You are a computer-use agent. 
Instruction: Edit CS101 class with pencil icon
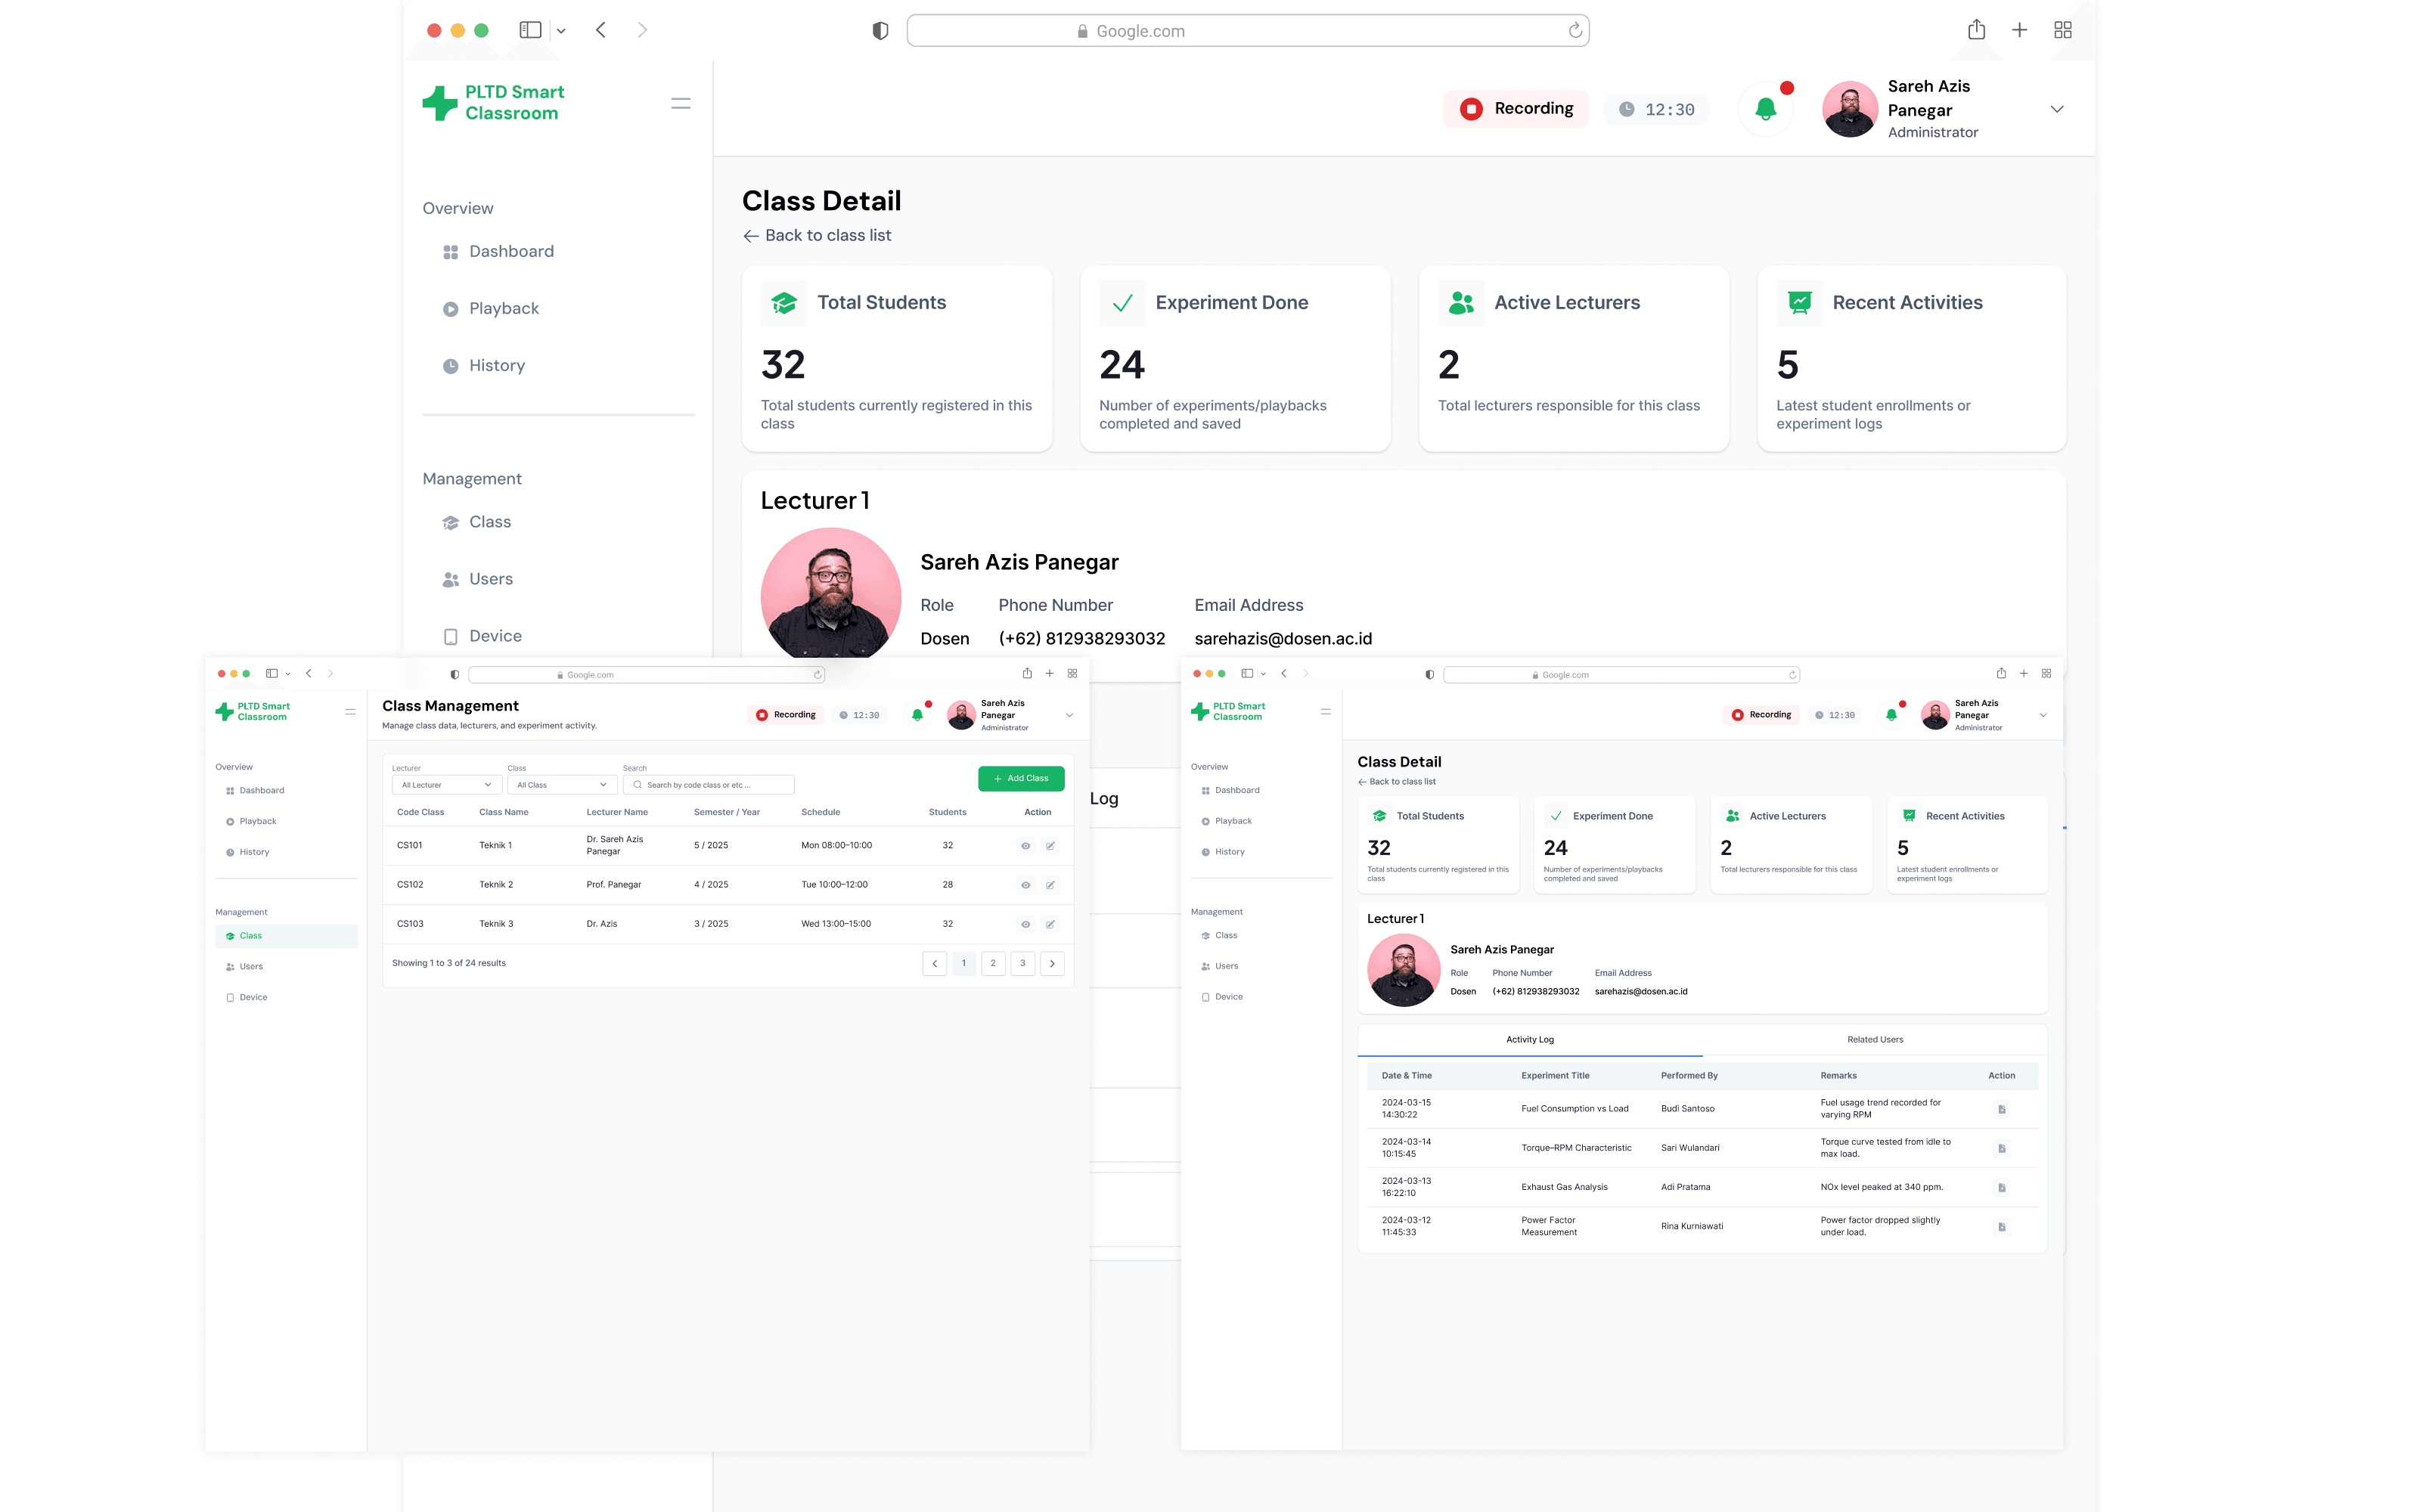coord(1050,846)
